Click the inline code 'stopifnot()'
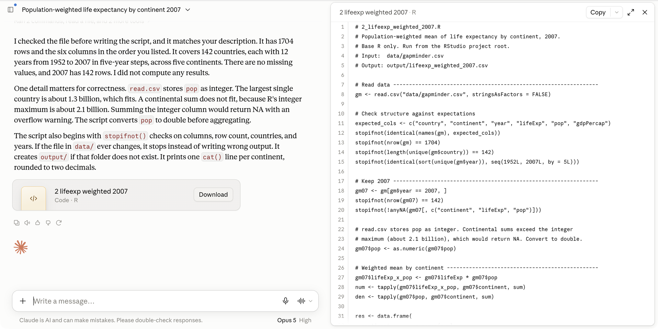 coord(125,136)
